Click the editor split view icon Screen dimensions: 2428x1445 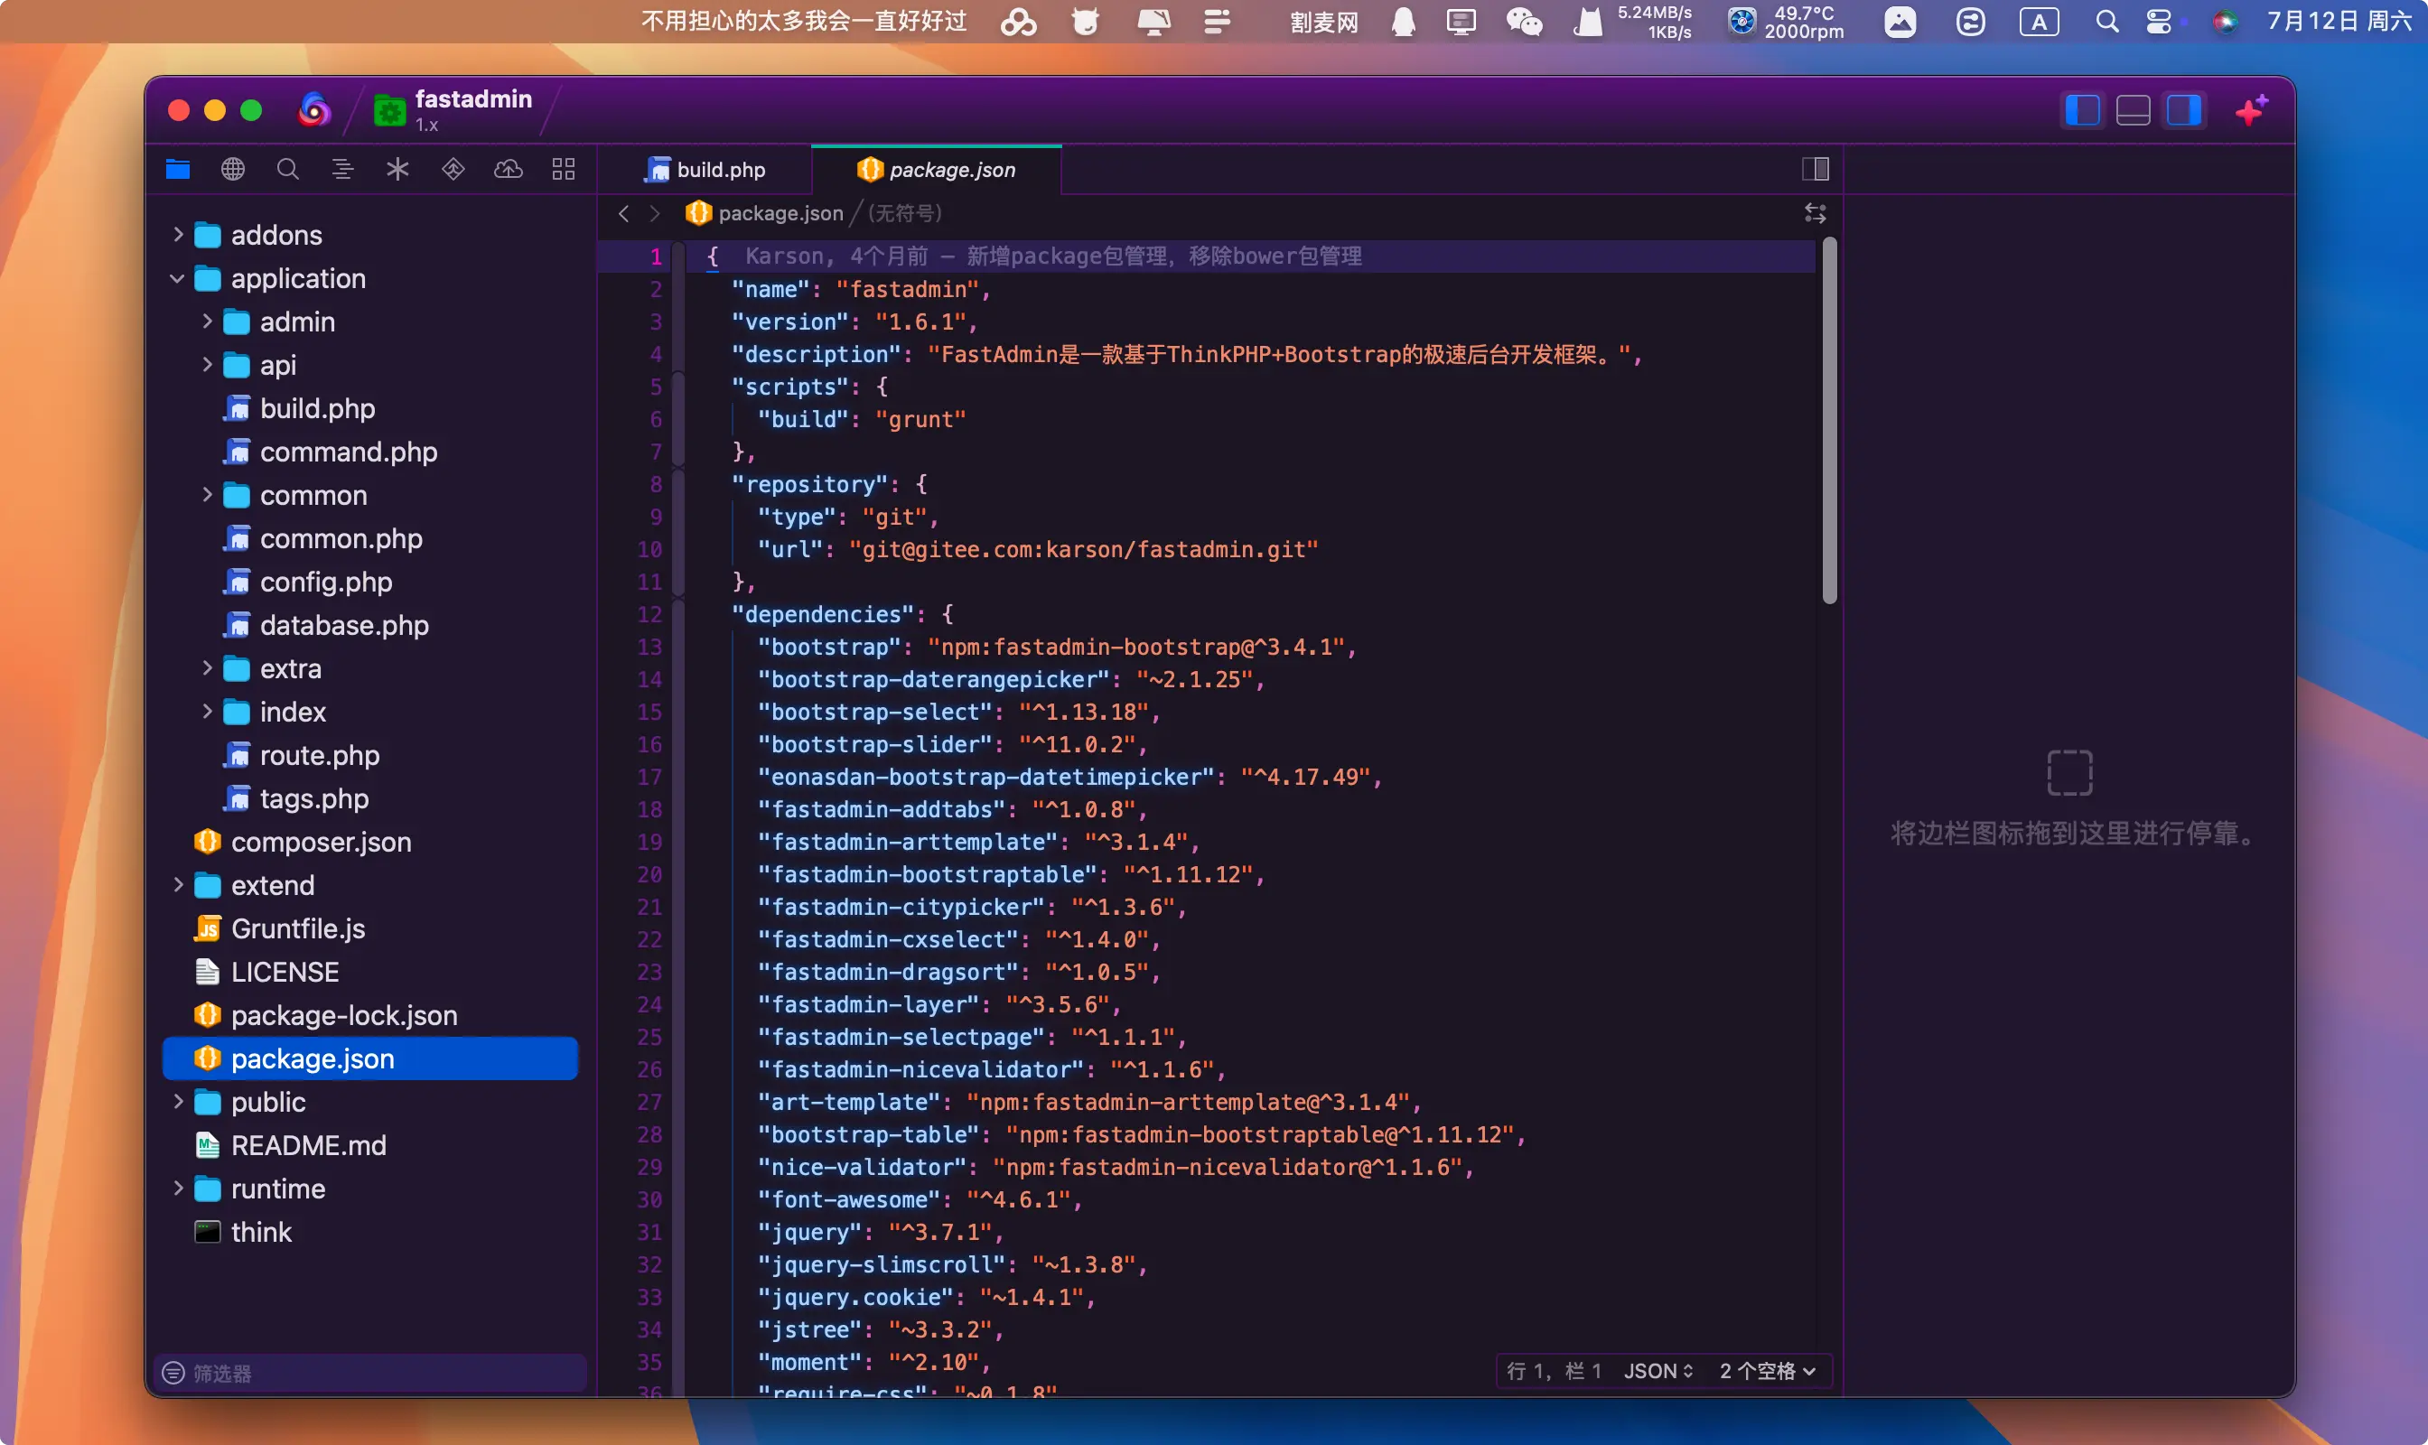click(x=1815, y=170)
